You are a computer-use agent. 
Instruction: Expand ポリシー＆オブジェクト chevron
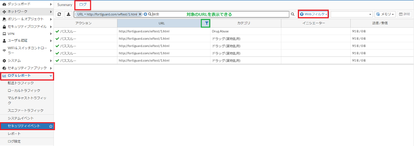click(51, 19)
